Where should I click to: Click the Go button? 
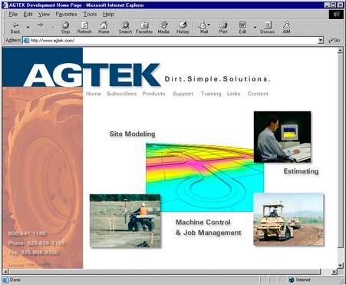pyautogui.click(x=334, y=40)
